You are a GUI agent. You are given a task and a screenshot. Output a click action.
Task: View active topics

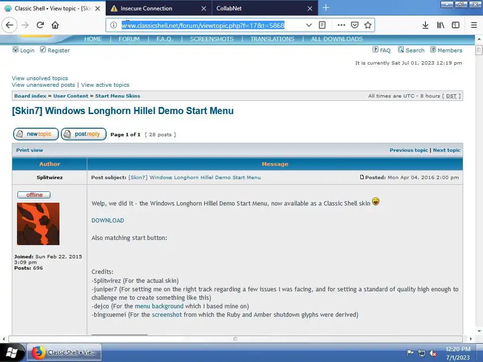point(105,85)
